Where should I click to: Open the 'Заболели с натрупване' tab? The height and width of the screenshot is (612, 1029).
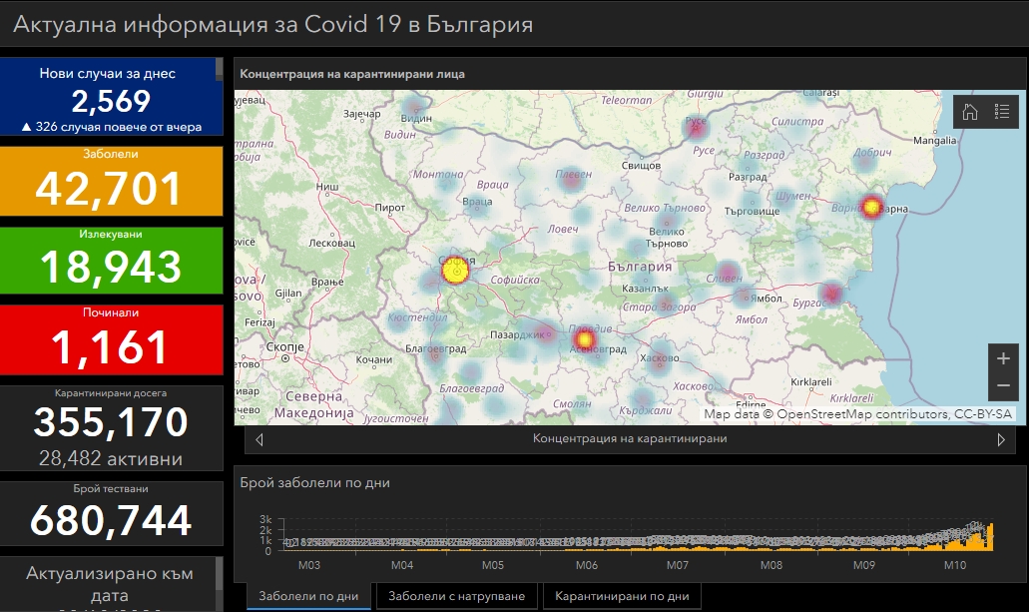pos(456,596)
